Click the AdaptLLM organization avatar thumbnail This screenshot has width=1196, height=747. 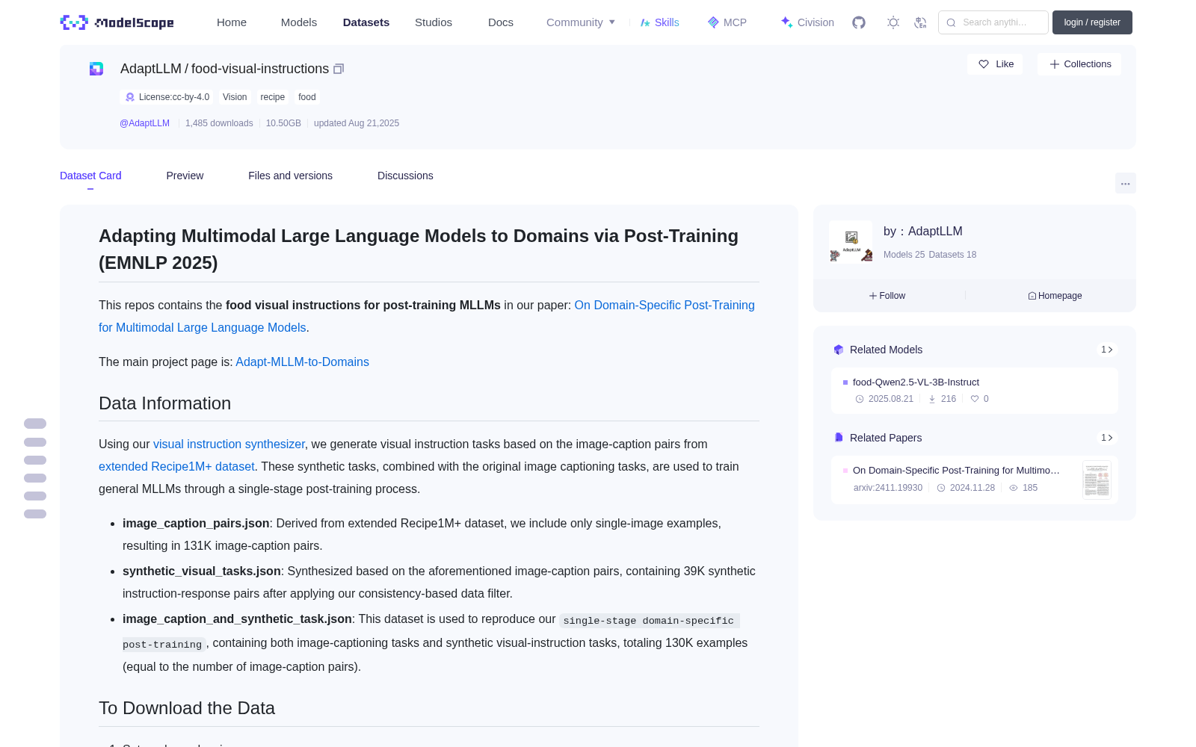click(x=851, y=242)
